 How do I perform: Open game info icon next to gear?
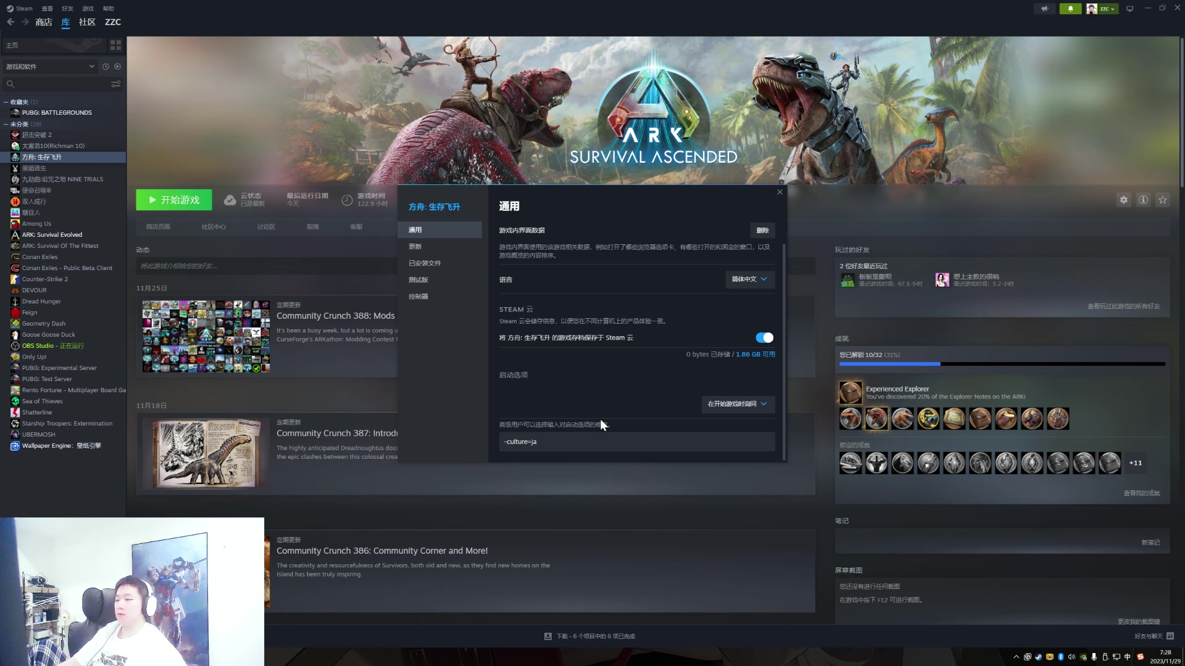coord(1144,200)
